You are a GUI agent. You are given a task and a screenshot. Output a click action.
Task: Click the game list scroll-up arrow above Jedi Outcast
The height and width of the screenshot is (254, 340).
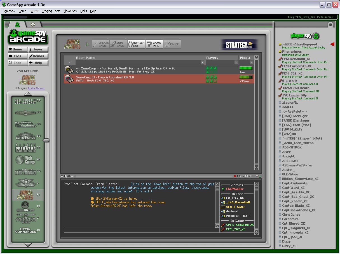(x=28, y=94)
